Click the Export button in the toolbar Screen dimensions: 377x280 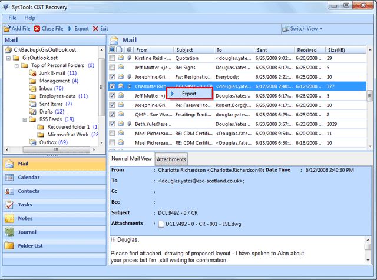coord(78,28)
